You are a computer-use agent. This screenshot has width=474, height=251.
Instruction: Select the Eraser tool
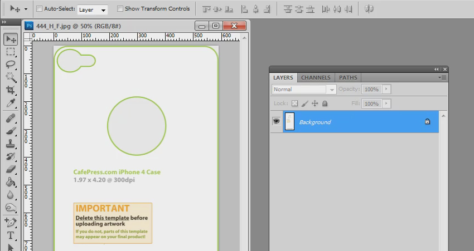(11, 169)
